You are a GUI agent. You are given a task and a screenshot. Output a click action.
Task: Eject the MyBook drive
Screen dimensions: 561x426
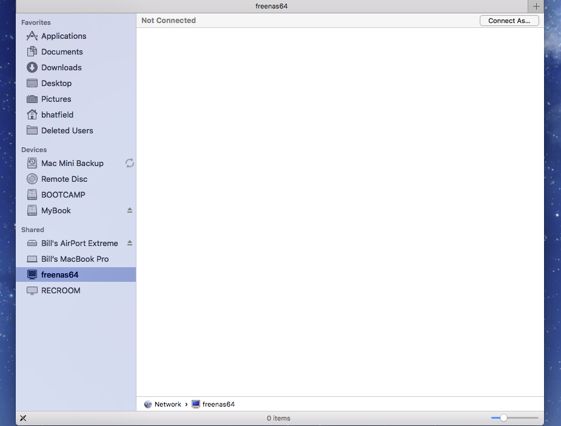(x=130, y=210)
